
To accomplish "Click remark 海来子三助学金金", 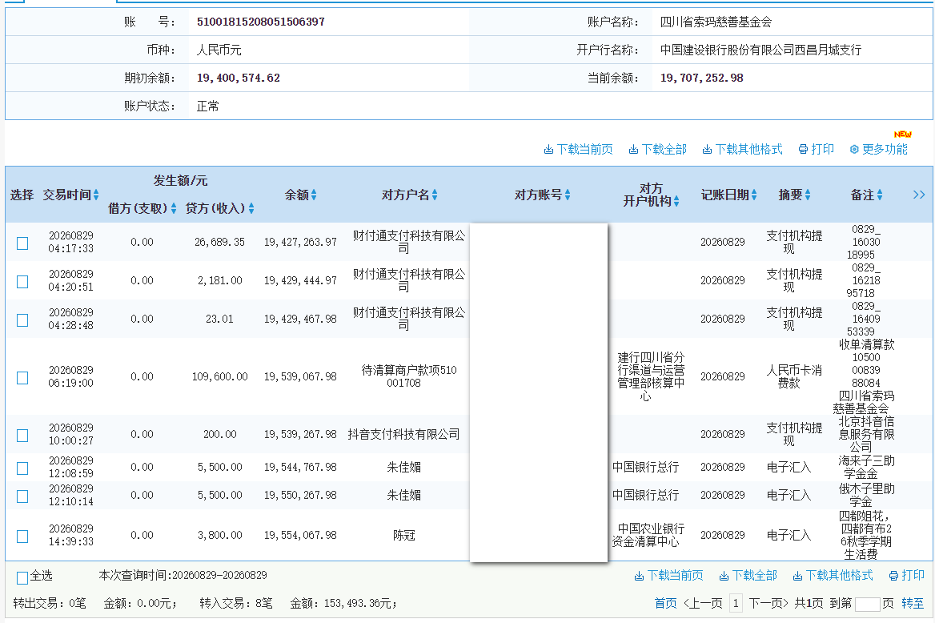I will tap(866, 468).
